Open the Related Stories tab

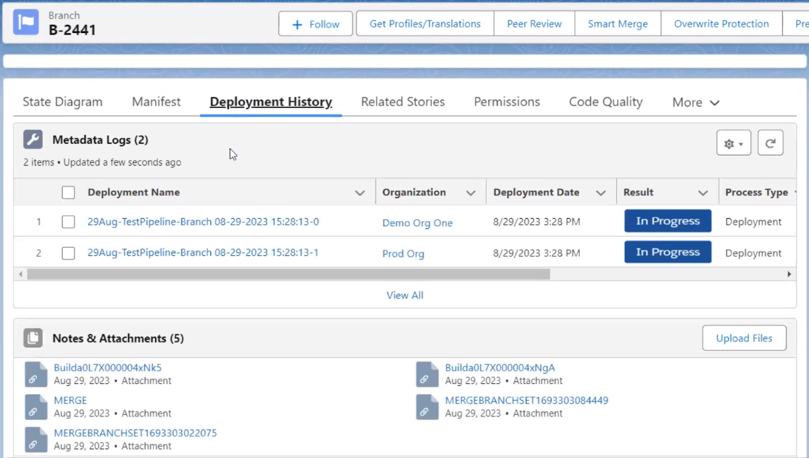click(402, 102)
